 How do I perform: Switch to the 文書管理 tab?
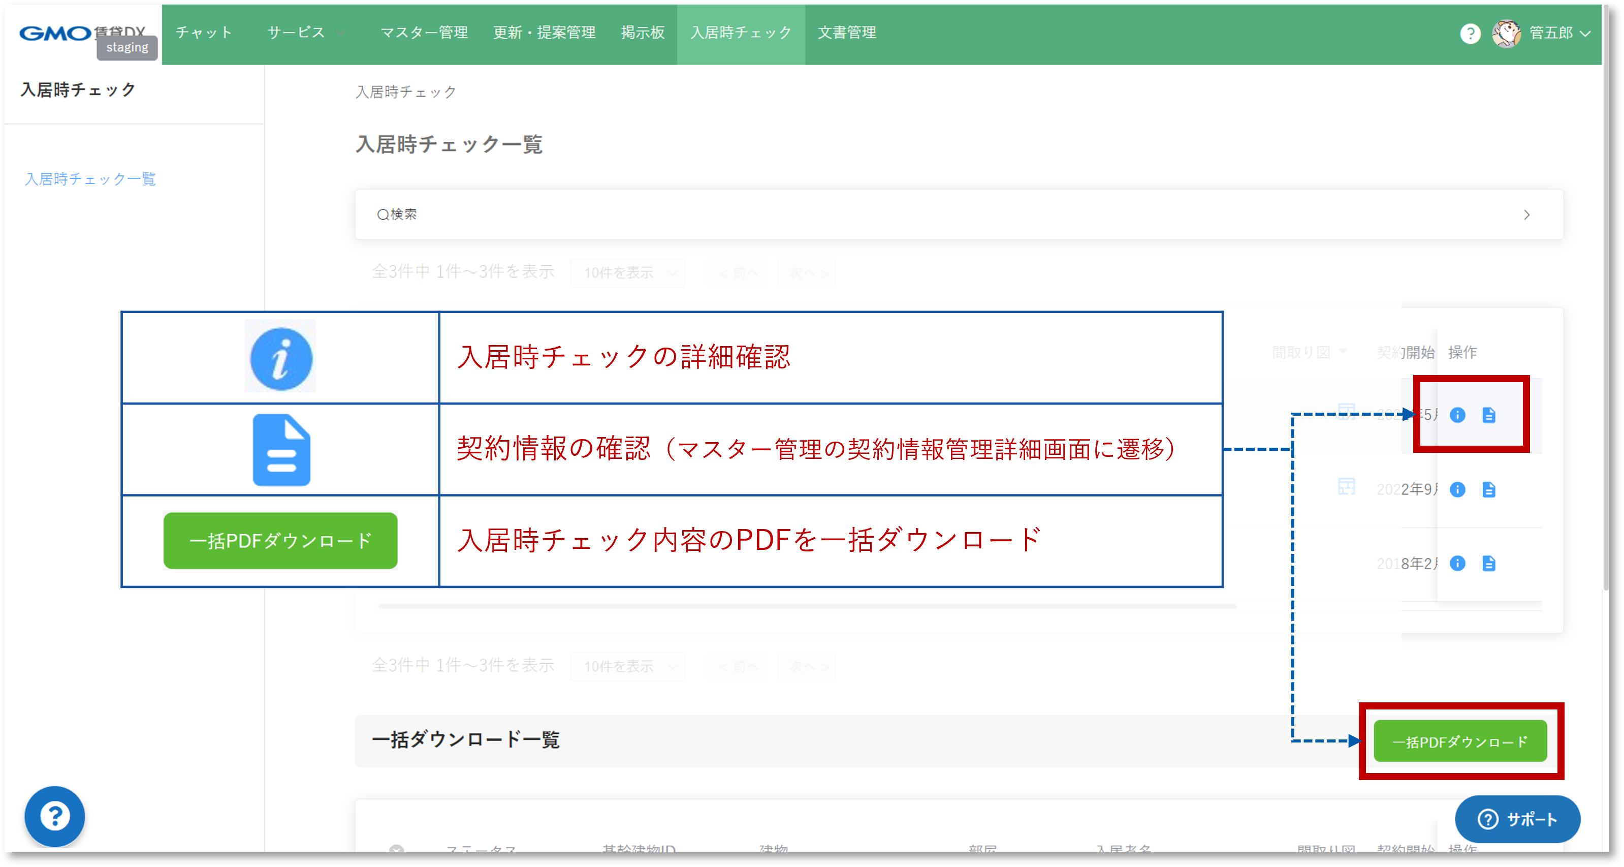tap(846, 33)
